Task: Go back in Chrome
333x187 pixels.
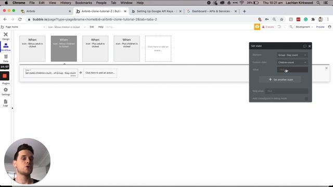Action: [x=5, y=19]
